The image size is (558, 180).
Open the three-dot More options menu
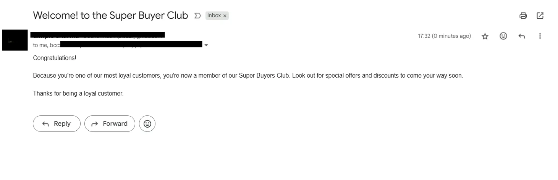pyautogui.click(x=540, y=36)
